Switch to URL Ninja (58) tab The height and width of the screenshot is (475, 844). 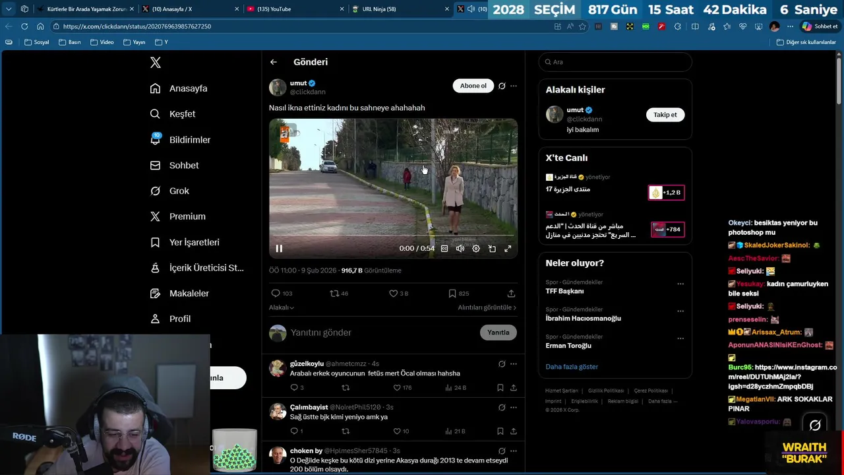click(400, 9)
